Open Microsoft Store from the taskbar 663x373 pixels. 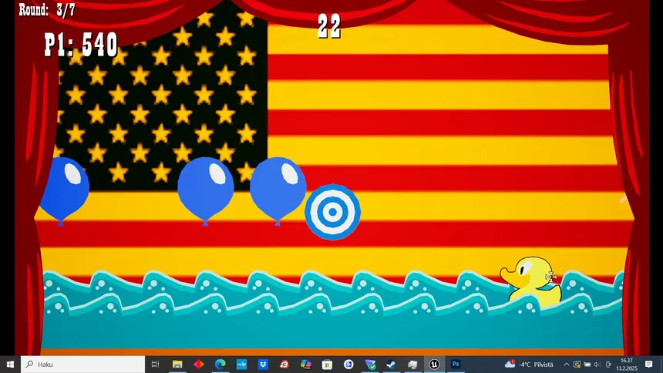[x=327, y=364]
